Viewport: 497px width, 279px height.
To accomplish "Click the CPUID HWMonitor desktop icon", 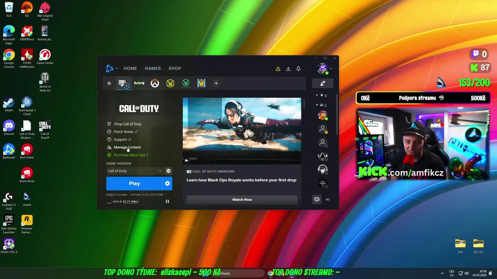I will coord(27,59).
